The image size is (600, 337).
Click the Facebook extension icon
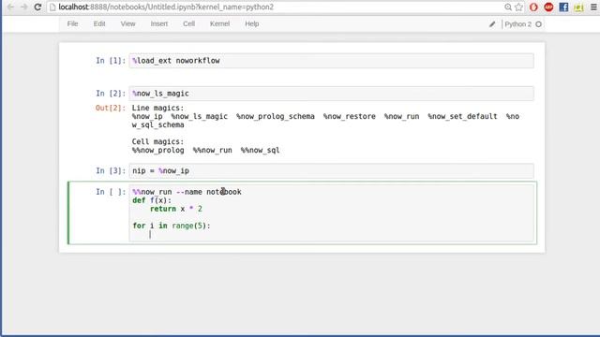pyautogui.click(x=563, y=7)
